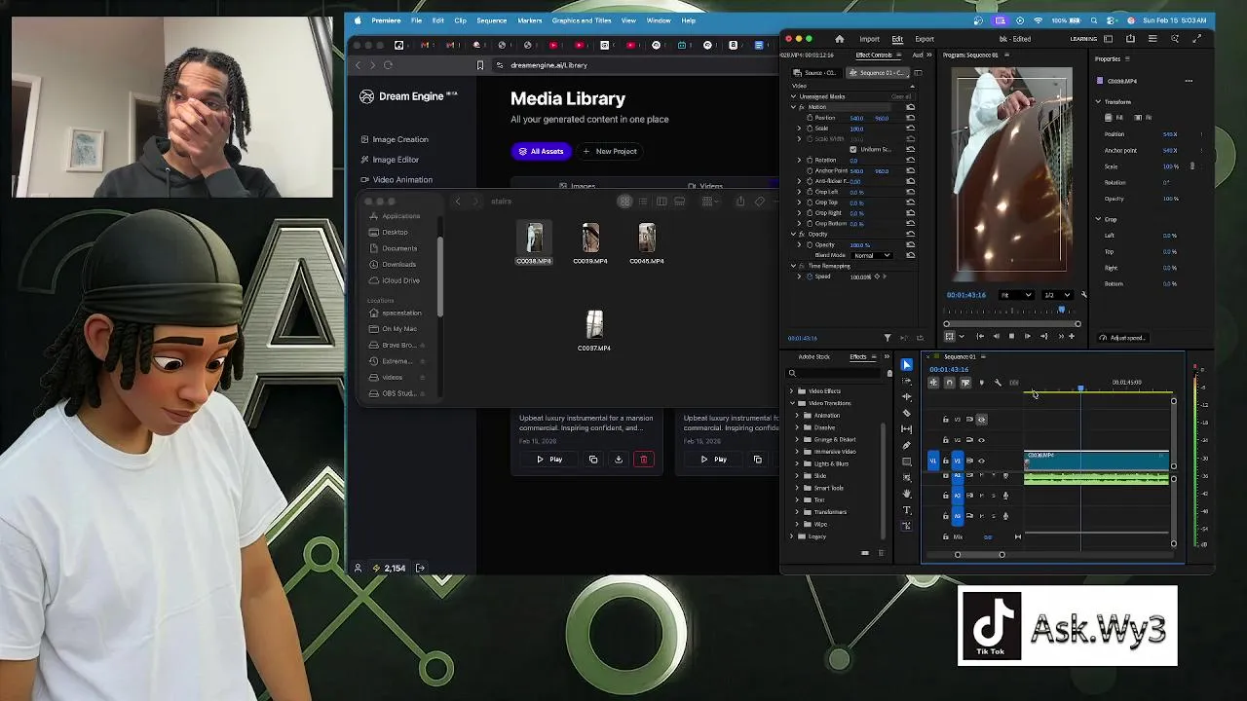Click the more options dots for C0038.MP4
The image size is (1247, 701).
click(1189, 81)
